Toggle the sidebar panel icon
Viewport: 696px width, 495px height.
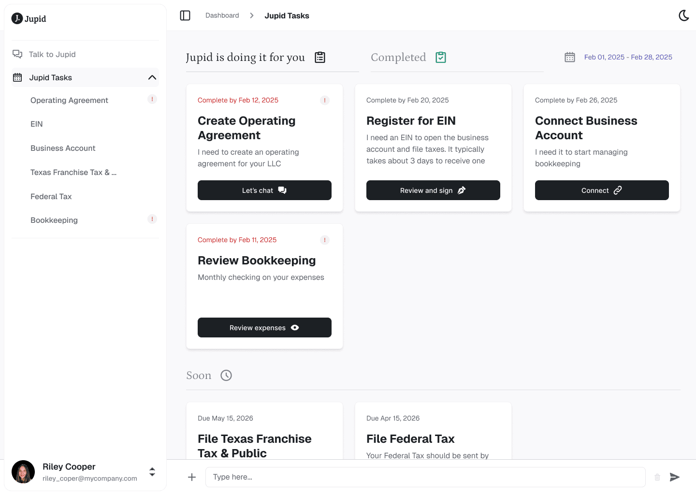click(185, 15)
